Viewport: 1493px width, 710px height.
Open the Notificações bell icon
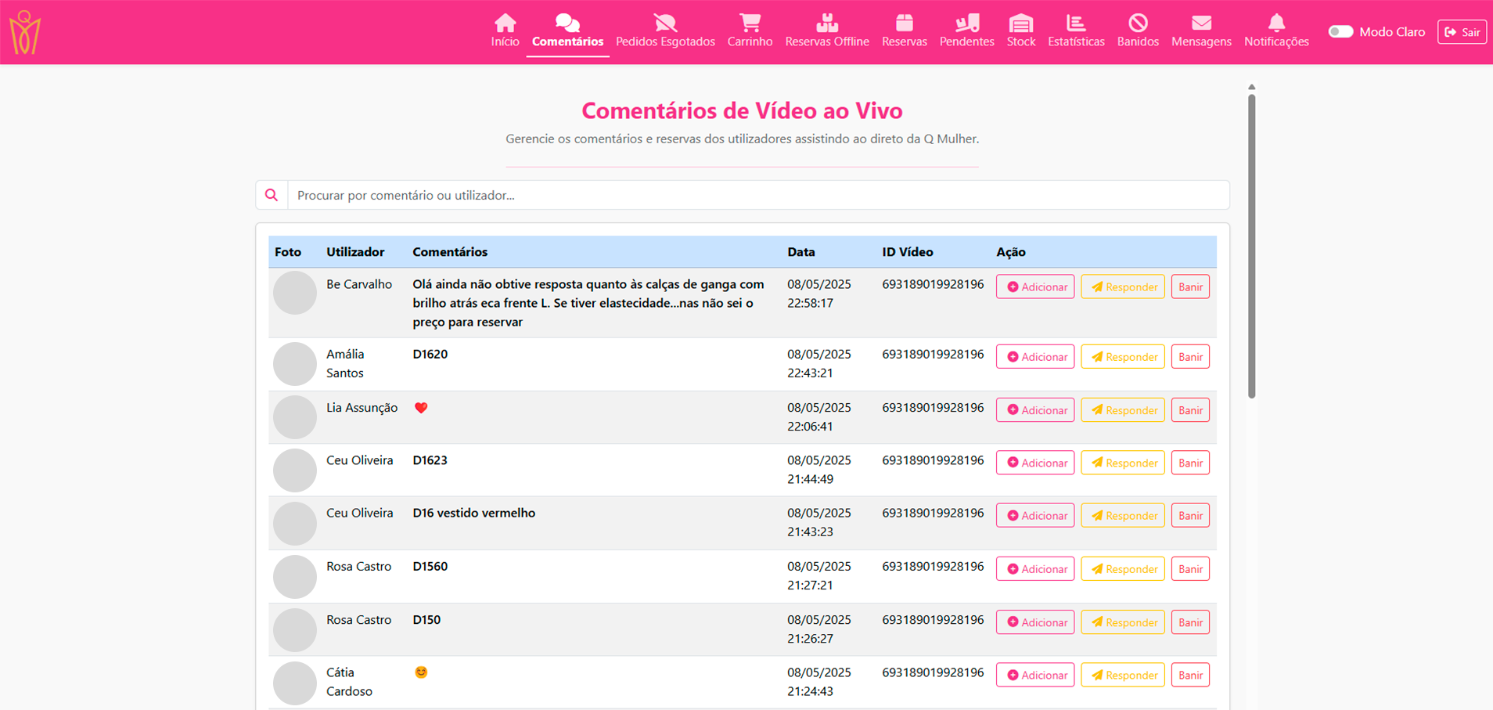point(1275,23)
